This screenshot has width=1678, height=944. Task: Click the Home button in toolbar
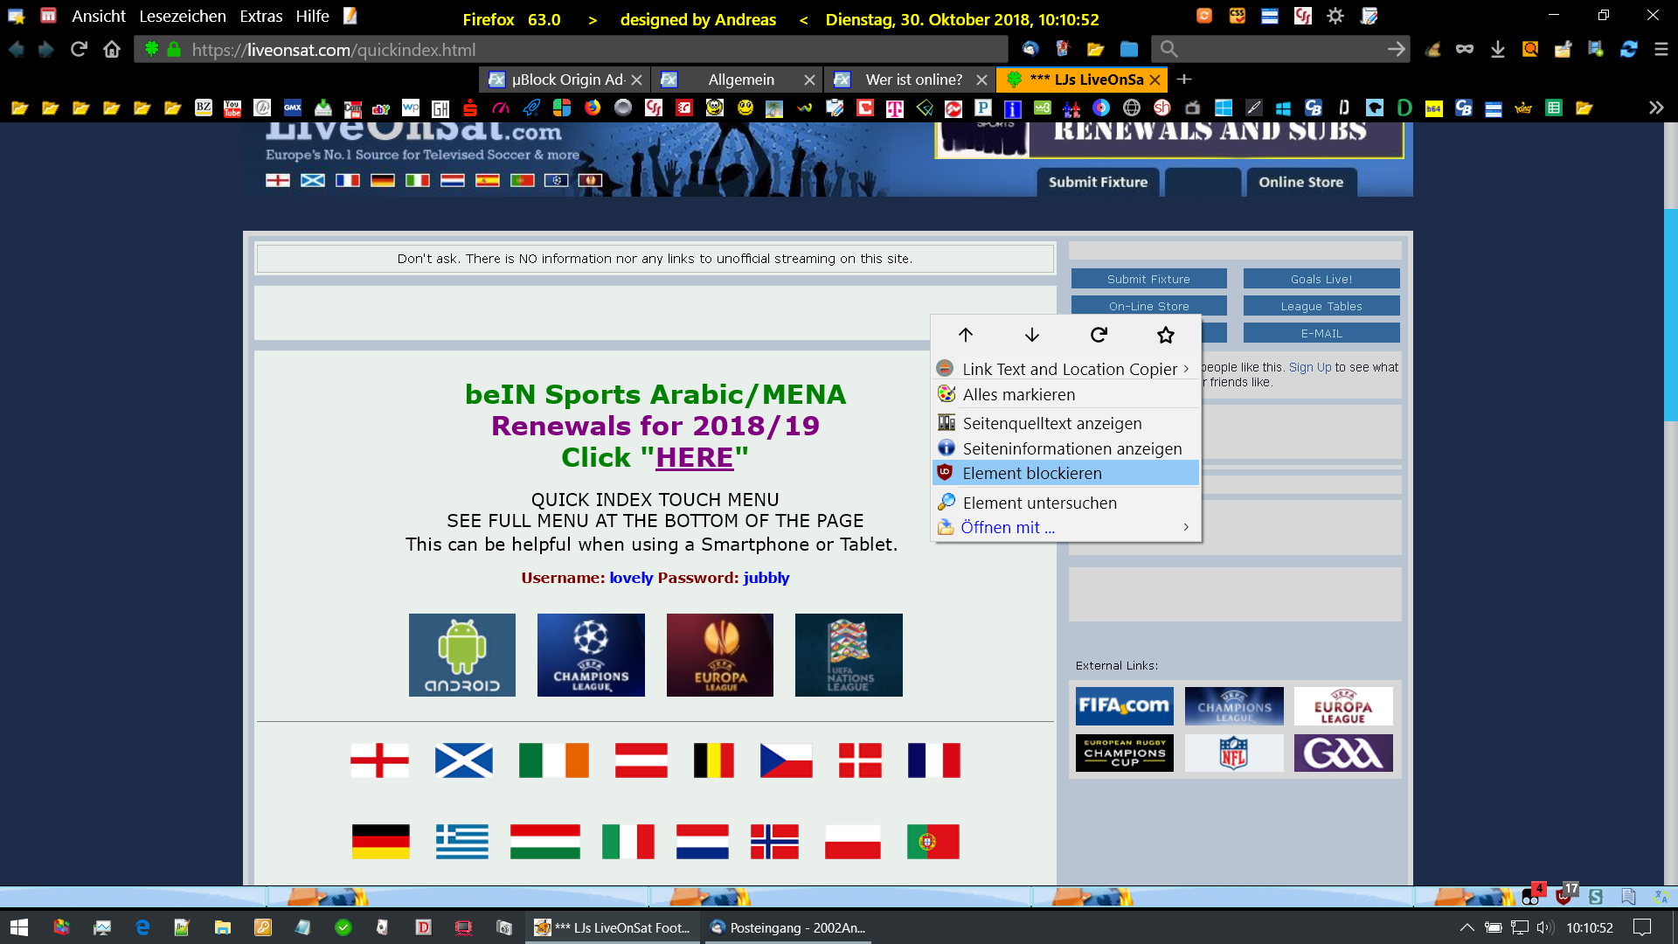click(x=112, y=50)
